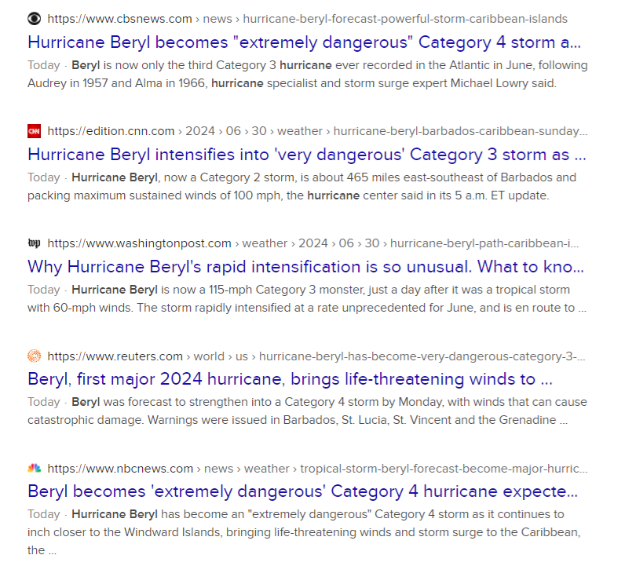Click the red CNN favicon

coord(34,131)
